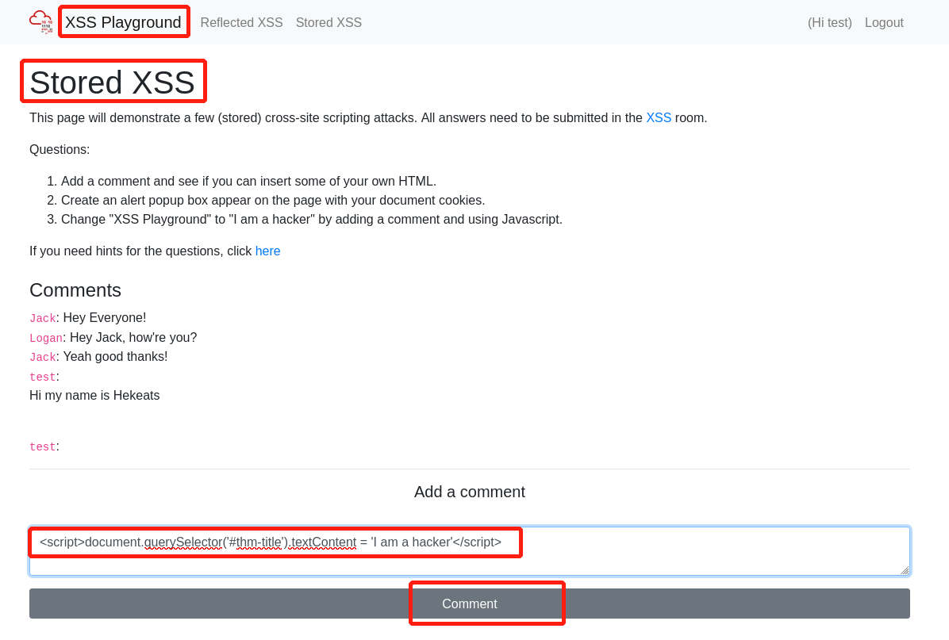Image resolution: width=949 pixels, height=640 pixels.
Task: Click the "Add a comment" heading
Action: click(x=469, y=492)
